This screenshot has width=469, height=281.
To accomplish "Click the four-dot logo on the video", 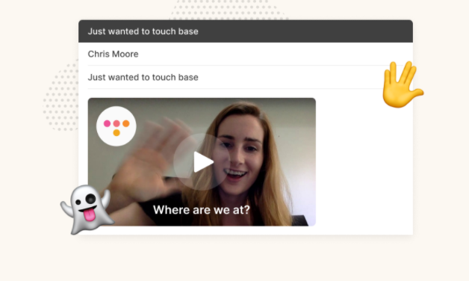I will [x=117, y=126].
